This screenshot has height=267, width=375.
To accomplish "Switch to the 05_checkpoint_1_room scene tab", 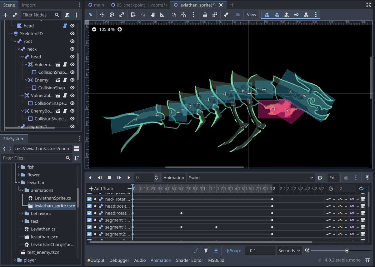I will (x=139, y=5).
